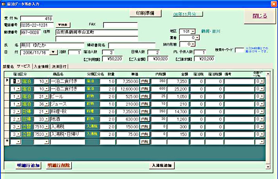The height and width of the screenshot is (179, 278).
Task: Click the ご入金額 value ¥30,020
Action: coord(158,59)
